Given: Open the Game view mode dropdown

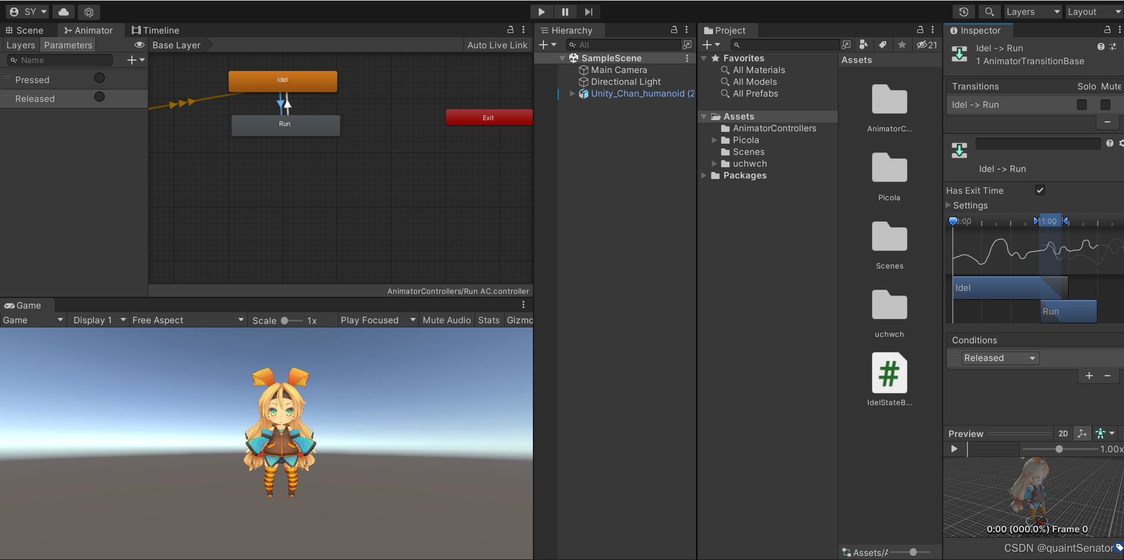Looking at the screenshot, I should (x=32, y=320).
